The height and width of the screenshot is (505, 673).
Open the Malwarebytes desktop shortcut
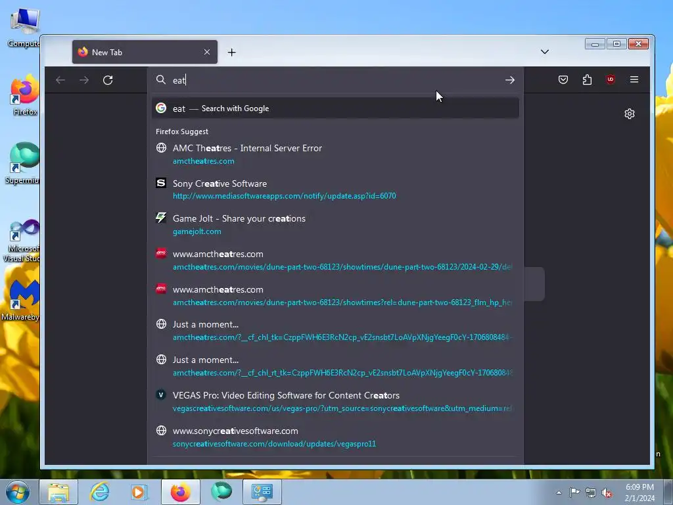click(20, 301)
